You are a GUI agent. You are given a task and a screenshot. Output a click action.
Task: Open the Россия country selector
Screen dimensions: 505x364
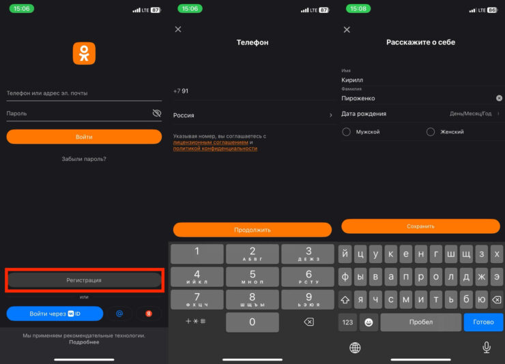pyautogui.click(x=252, y=116)
